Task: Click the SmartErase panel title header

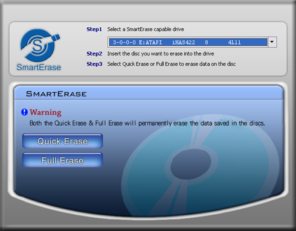Action: tap(56, 94)
